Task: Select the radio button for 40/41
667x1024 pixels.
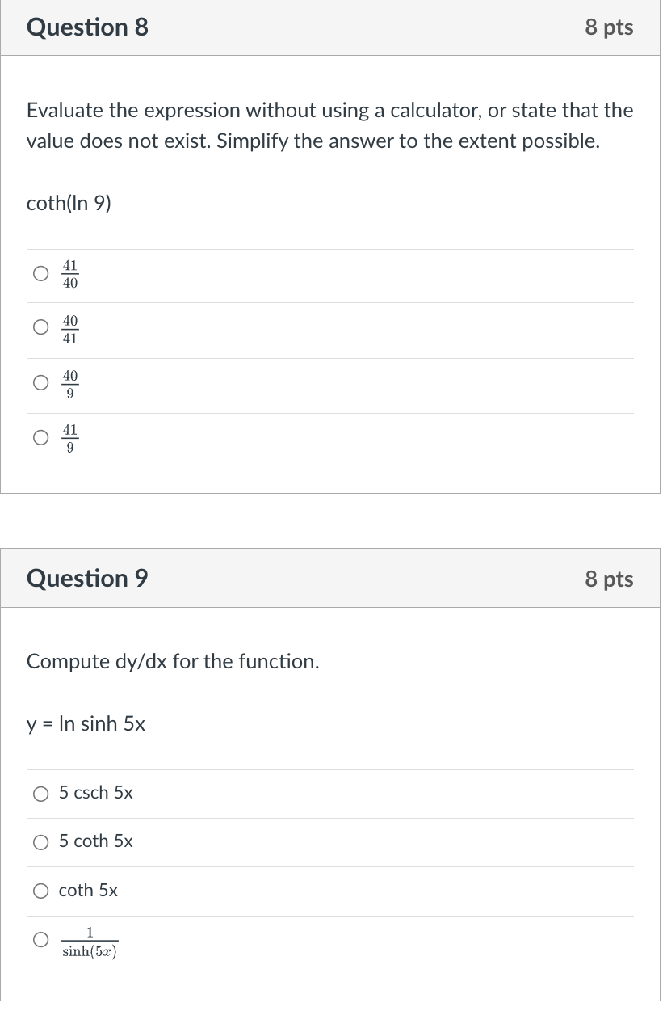Action: 40,327
